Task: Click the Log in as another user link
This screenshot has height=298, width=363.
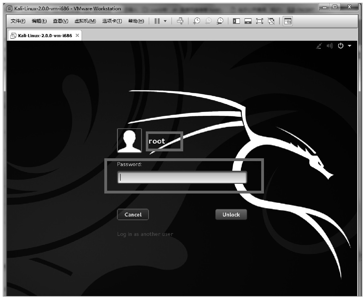Action: 145,234
